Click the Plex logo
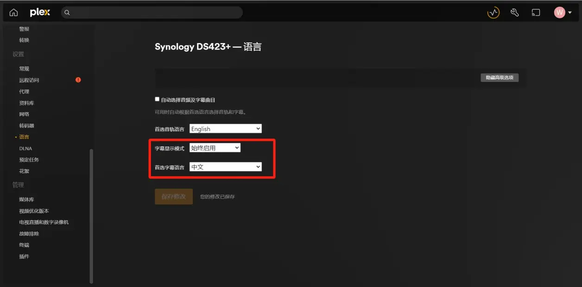The height and width of the screenshot is (287, 582). 40,13
